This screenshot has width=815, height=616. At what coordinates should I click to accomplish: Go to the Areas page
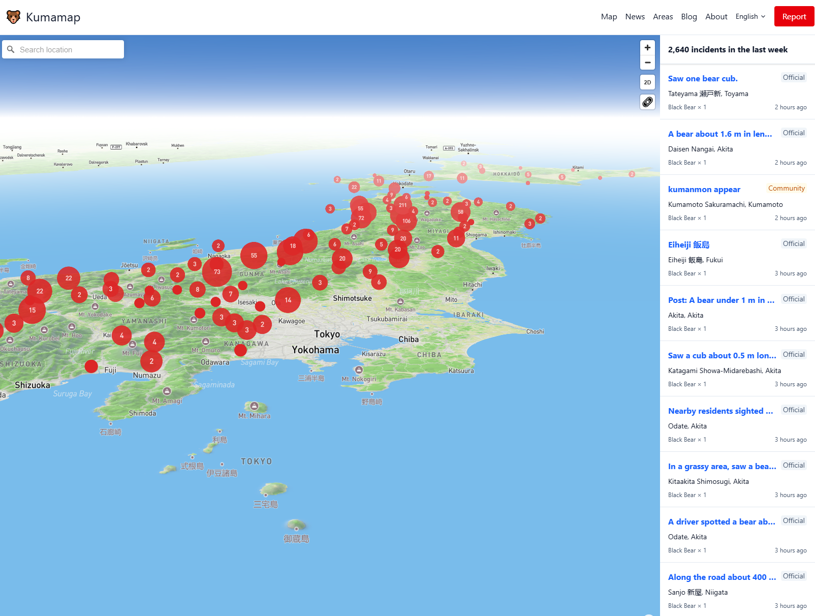point(663,17)
